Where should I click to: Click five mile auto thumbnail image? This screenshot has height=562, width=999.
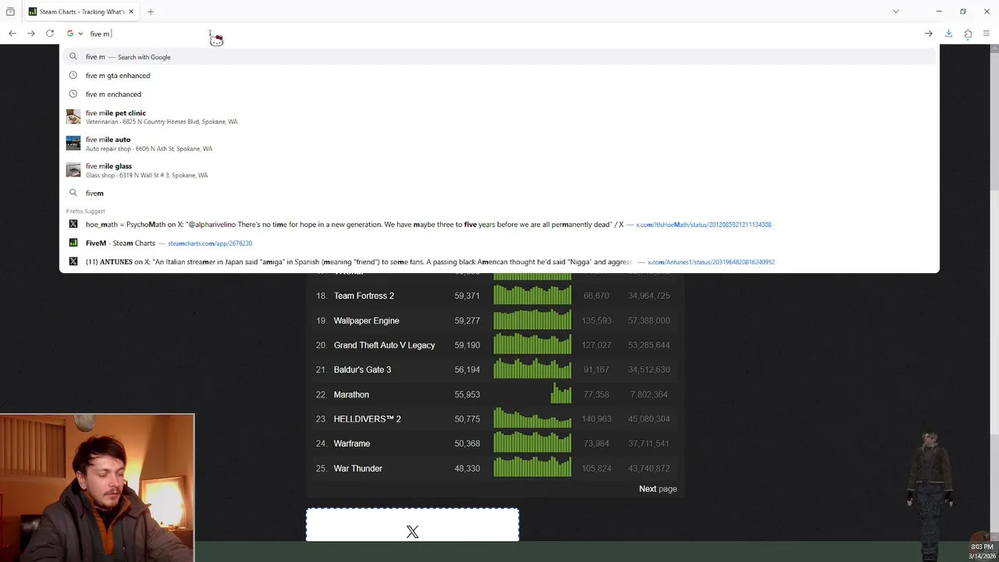click(73, 144)
